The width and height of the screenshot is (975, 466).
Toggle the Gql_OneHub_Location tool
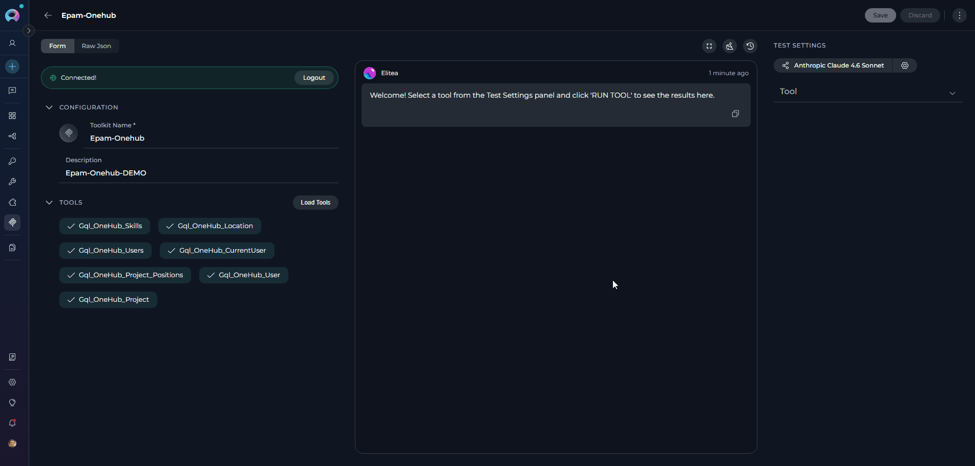click(x=209, y=226)
